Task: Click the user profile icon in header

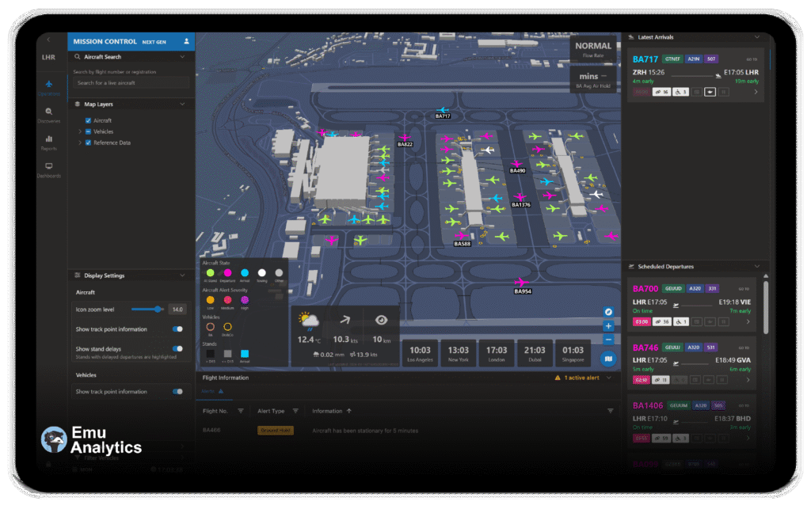Action: 186,40
